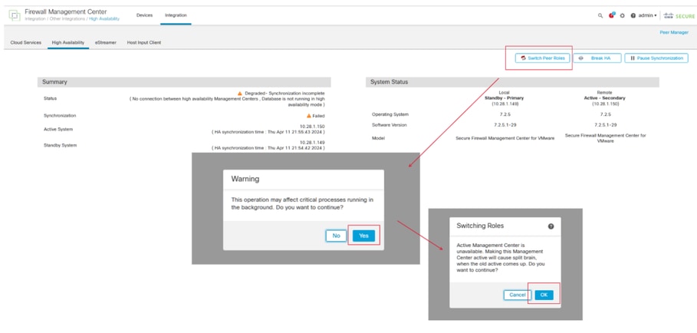The width and height of the screenshot is (697, 333).
Task: Open the Peer Manager link
Action: [x=674, y=32]
